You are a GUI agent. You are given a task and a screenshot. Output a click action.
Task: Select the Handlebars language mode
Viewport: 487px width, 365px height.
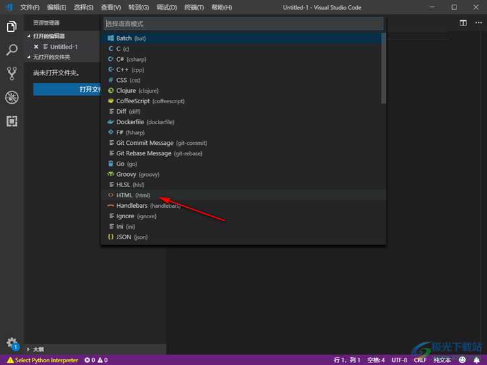tap(243, 205)
